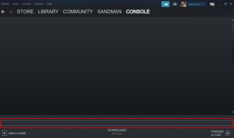Viewport: 234px width, 138px height.
Task: Go to the COMMUNITY tab
Action: 78,12
